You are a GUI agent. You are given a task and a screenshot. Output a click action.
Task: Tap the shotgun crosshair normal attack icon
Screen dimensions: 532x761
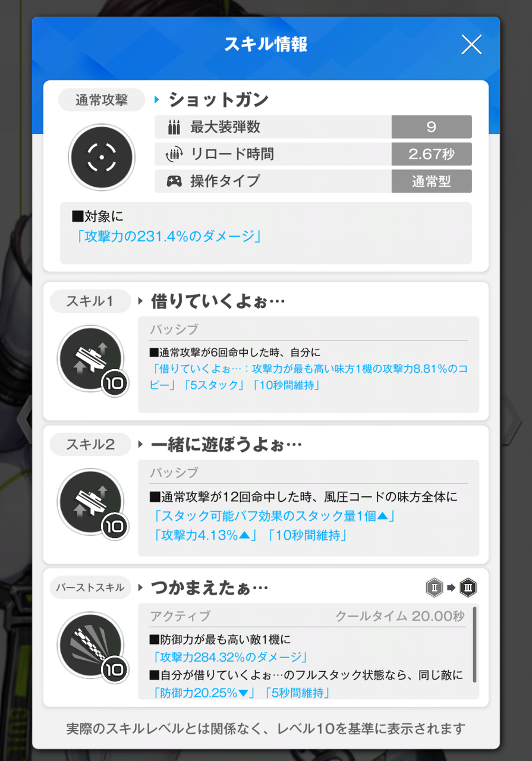click(x=101, y=157)
